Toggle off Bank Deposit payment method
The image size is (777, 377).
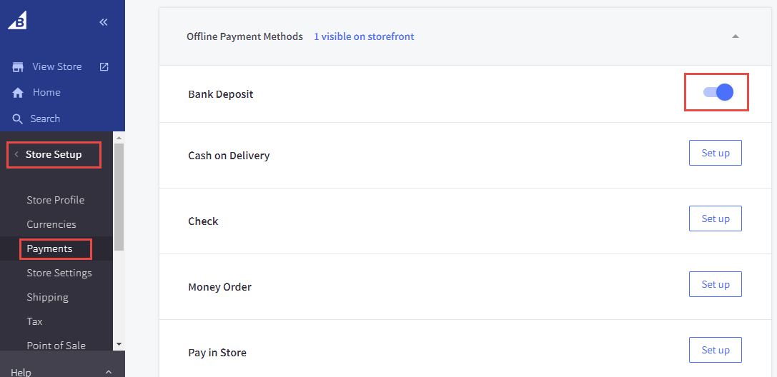[x=718, y=92]
